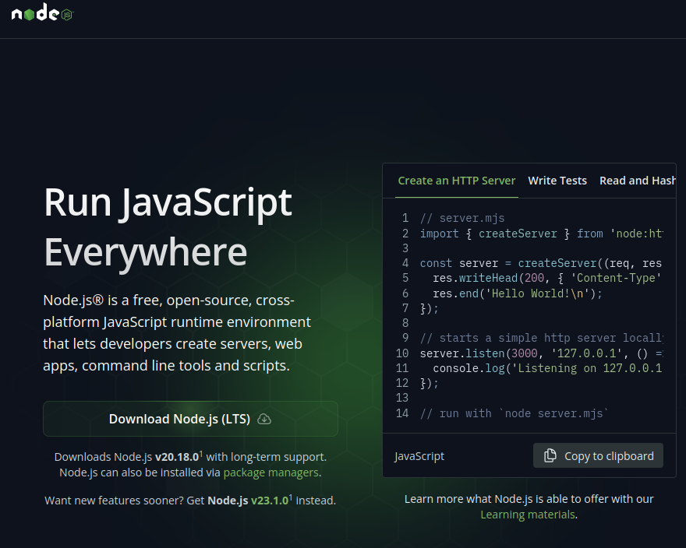The image size is (686, 548).
Task: Click the v20.18.0 version text
Action: coord(177,457)
